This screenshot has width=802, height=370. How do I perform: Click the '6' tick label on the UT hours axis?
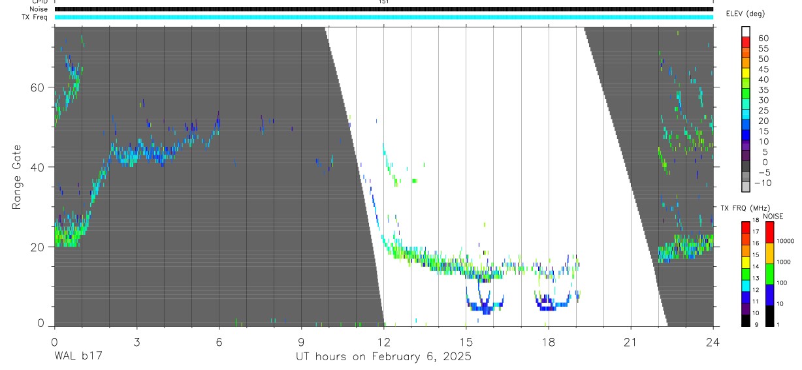[219, 341]
